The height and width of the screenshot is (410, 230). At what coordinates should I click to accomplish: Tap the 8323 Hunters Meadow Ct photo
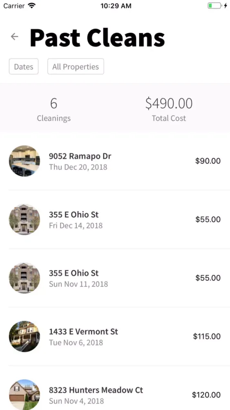[x=25, y=394]
